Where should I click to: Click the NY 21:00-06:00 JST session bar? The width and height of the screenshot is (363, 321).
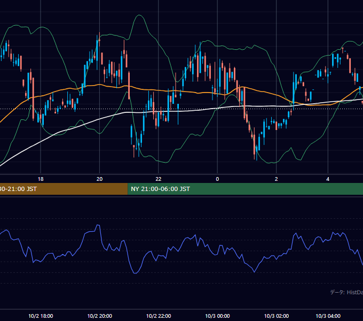point(245,189)
